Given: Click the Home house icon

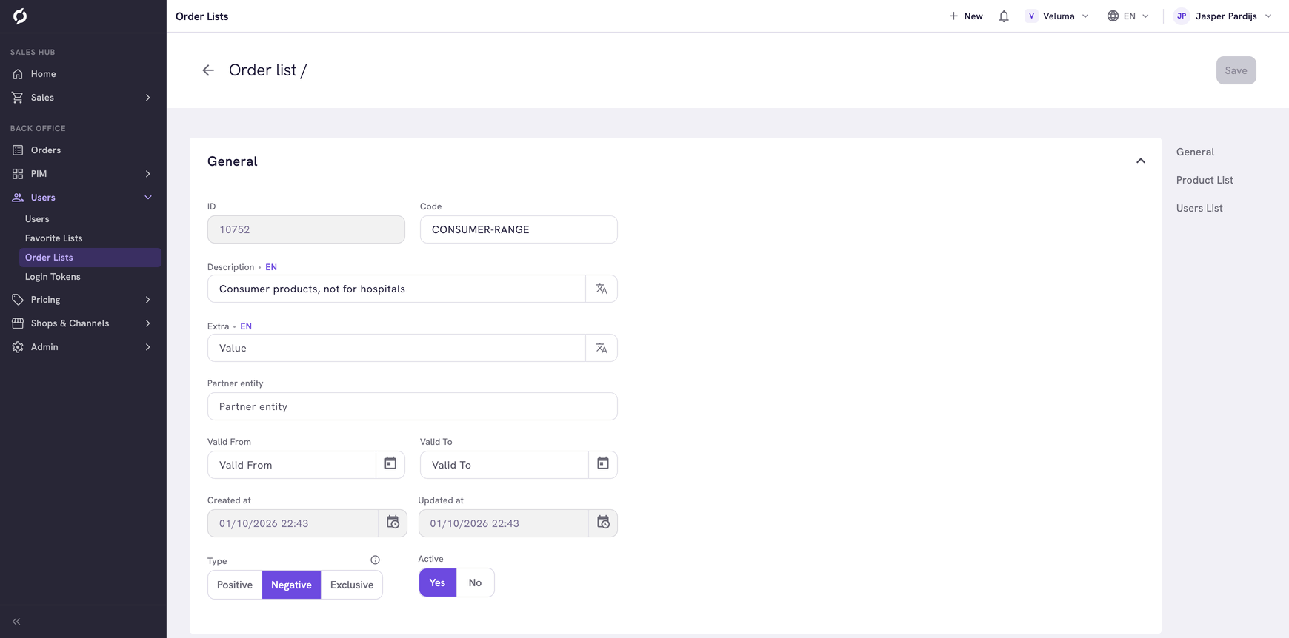Looking at the screenshot, I should pos(18,74).
